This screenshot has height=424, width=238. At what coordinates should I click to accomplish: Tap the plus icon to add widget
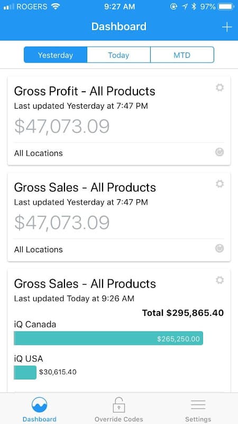click(x=227, y=27)
